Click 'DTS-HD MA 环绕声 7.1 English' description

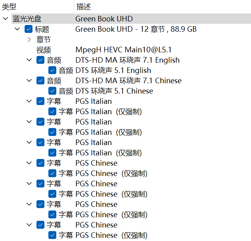click(x=127, y=60)
